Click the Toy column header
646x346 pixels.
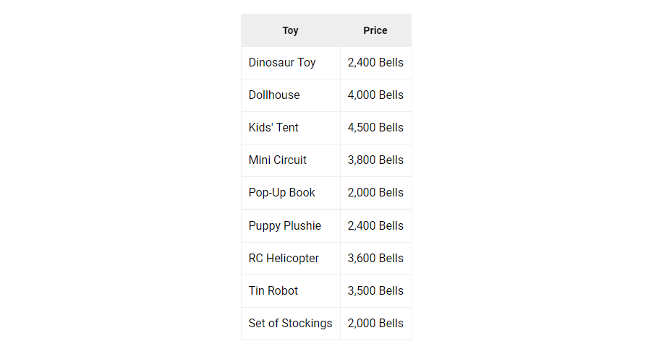[x=290, y=30]
